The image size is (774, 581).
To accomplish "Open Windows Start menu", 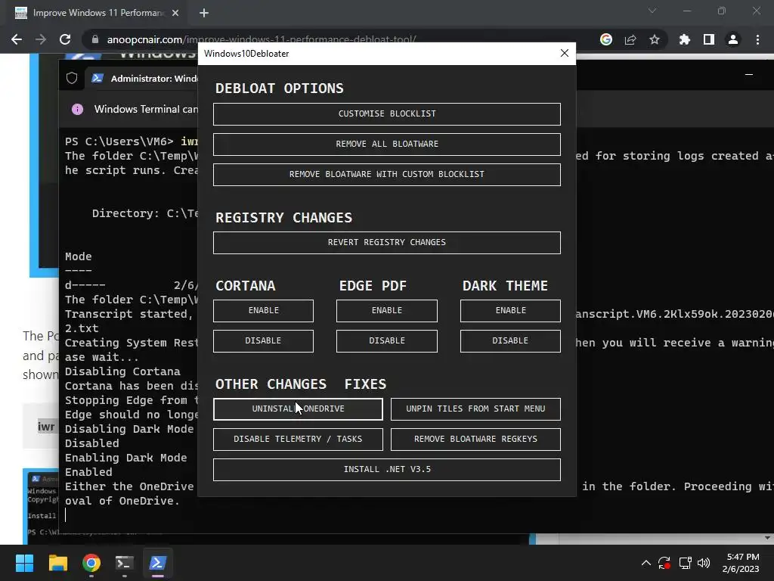I will pos(24,563).
